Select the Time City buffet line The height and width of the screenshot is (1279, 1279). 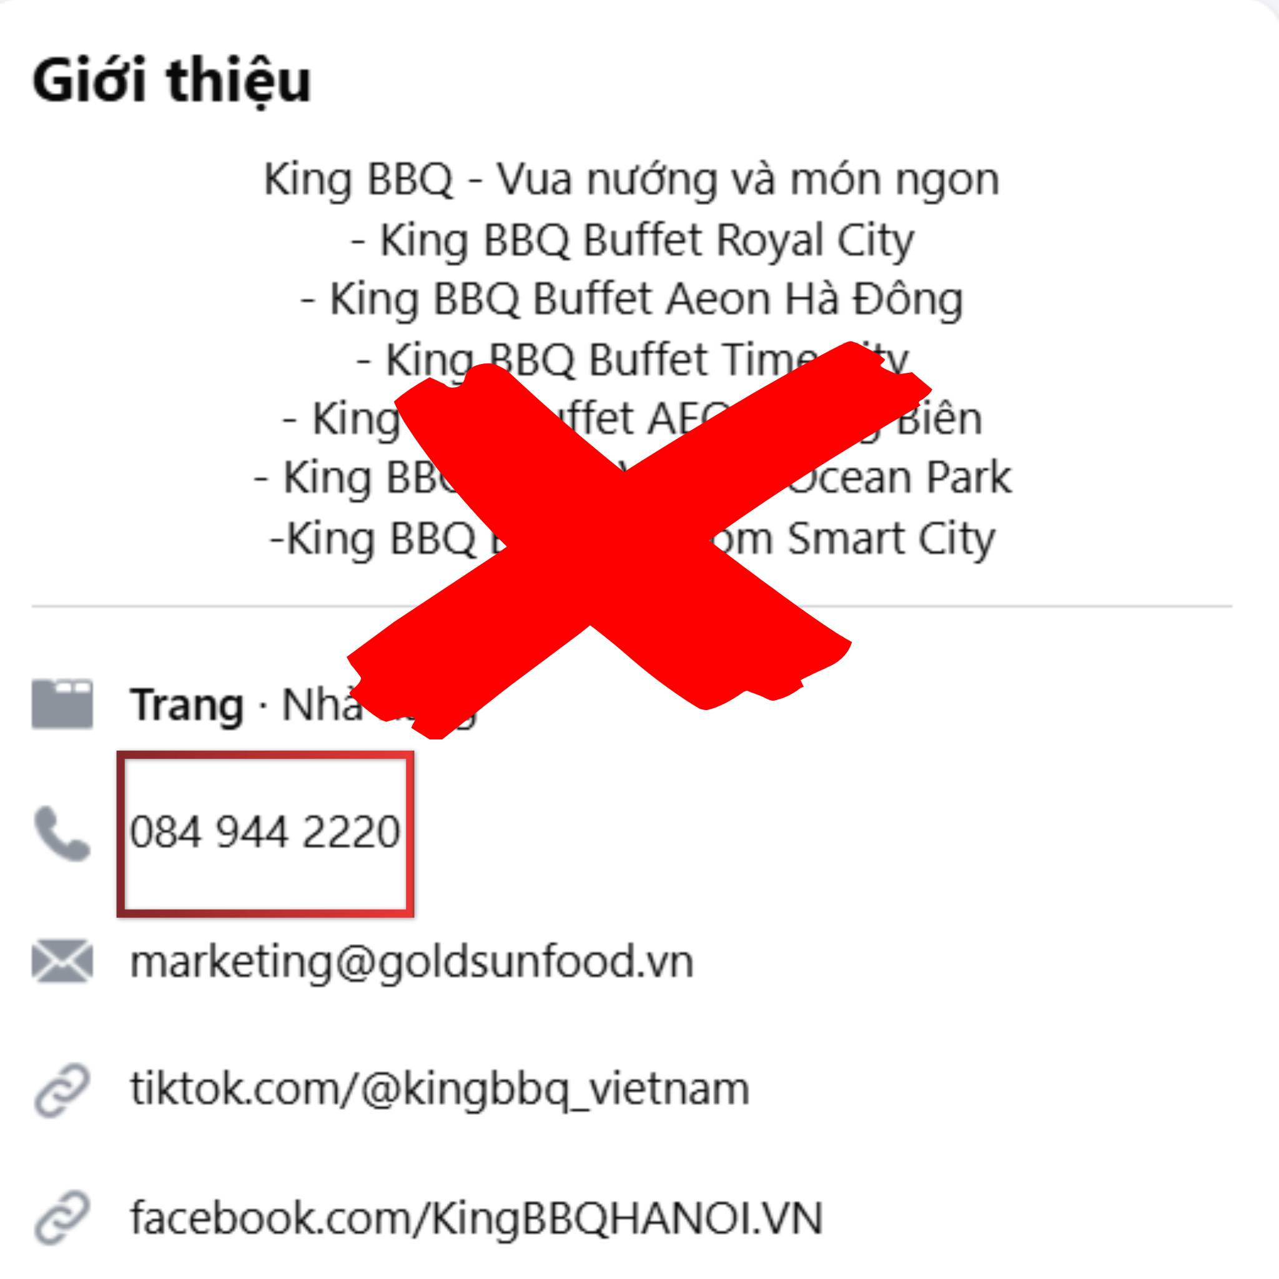tap(632, 360)
